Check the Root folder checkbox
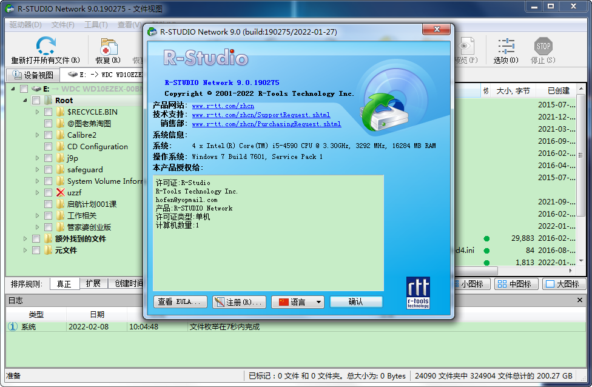Viewport: 592px width, 387px height. 36,101
